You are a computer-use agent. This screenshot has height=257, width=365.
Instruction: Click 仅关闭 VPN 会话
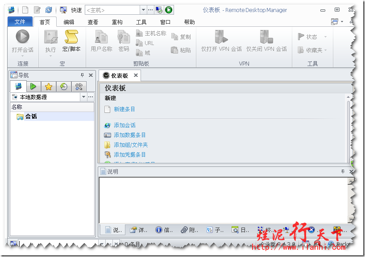coord(266,41)
